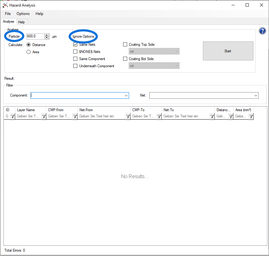This screenshot has height=256, width=269.
Task: Open the Coating Bot Side sst dropdown
Action: [154, 66]
